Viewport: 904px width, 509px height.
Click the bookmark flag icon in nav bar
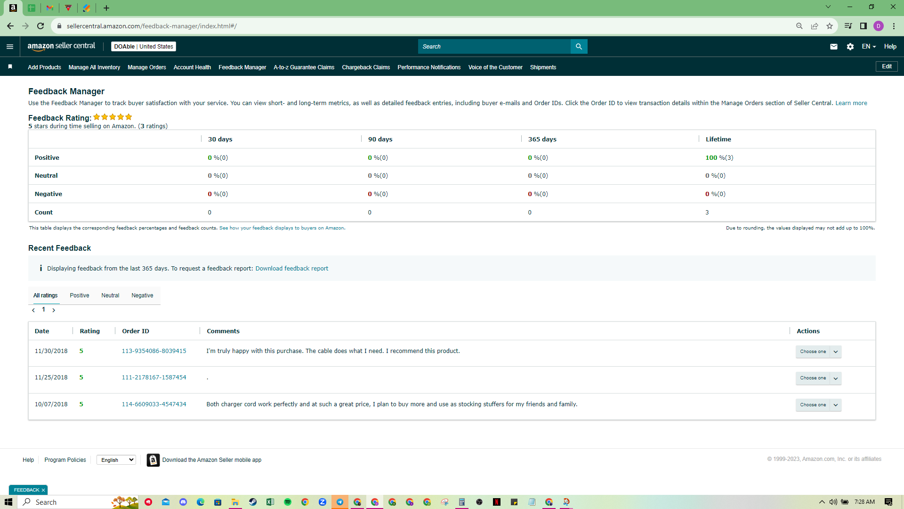(x=10, y=67)
